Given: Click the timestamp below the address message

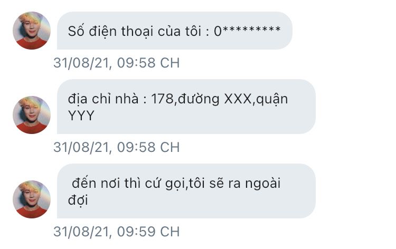Looking at the screenshot, I should pyautogui.click(x=117, y=147).
